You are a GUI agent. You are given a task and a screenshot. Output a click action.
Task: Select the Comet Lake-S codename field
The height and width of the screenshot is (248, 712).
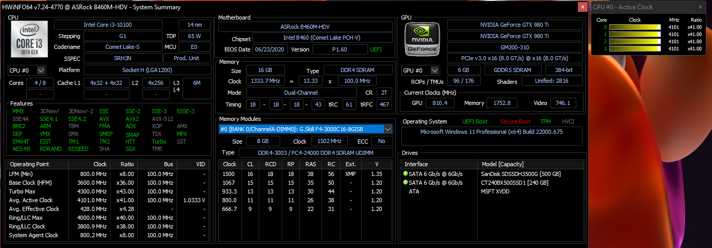[123, 47]
